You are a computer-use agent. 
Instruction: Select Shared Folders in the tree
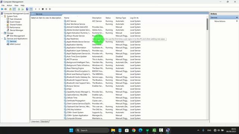click(16, 25)
